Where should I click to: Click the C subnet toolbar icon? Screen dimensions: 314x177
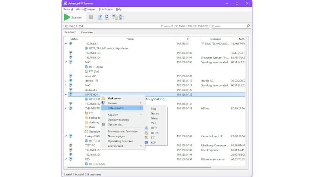pos(107,17)
